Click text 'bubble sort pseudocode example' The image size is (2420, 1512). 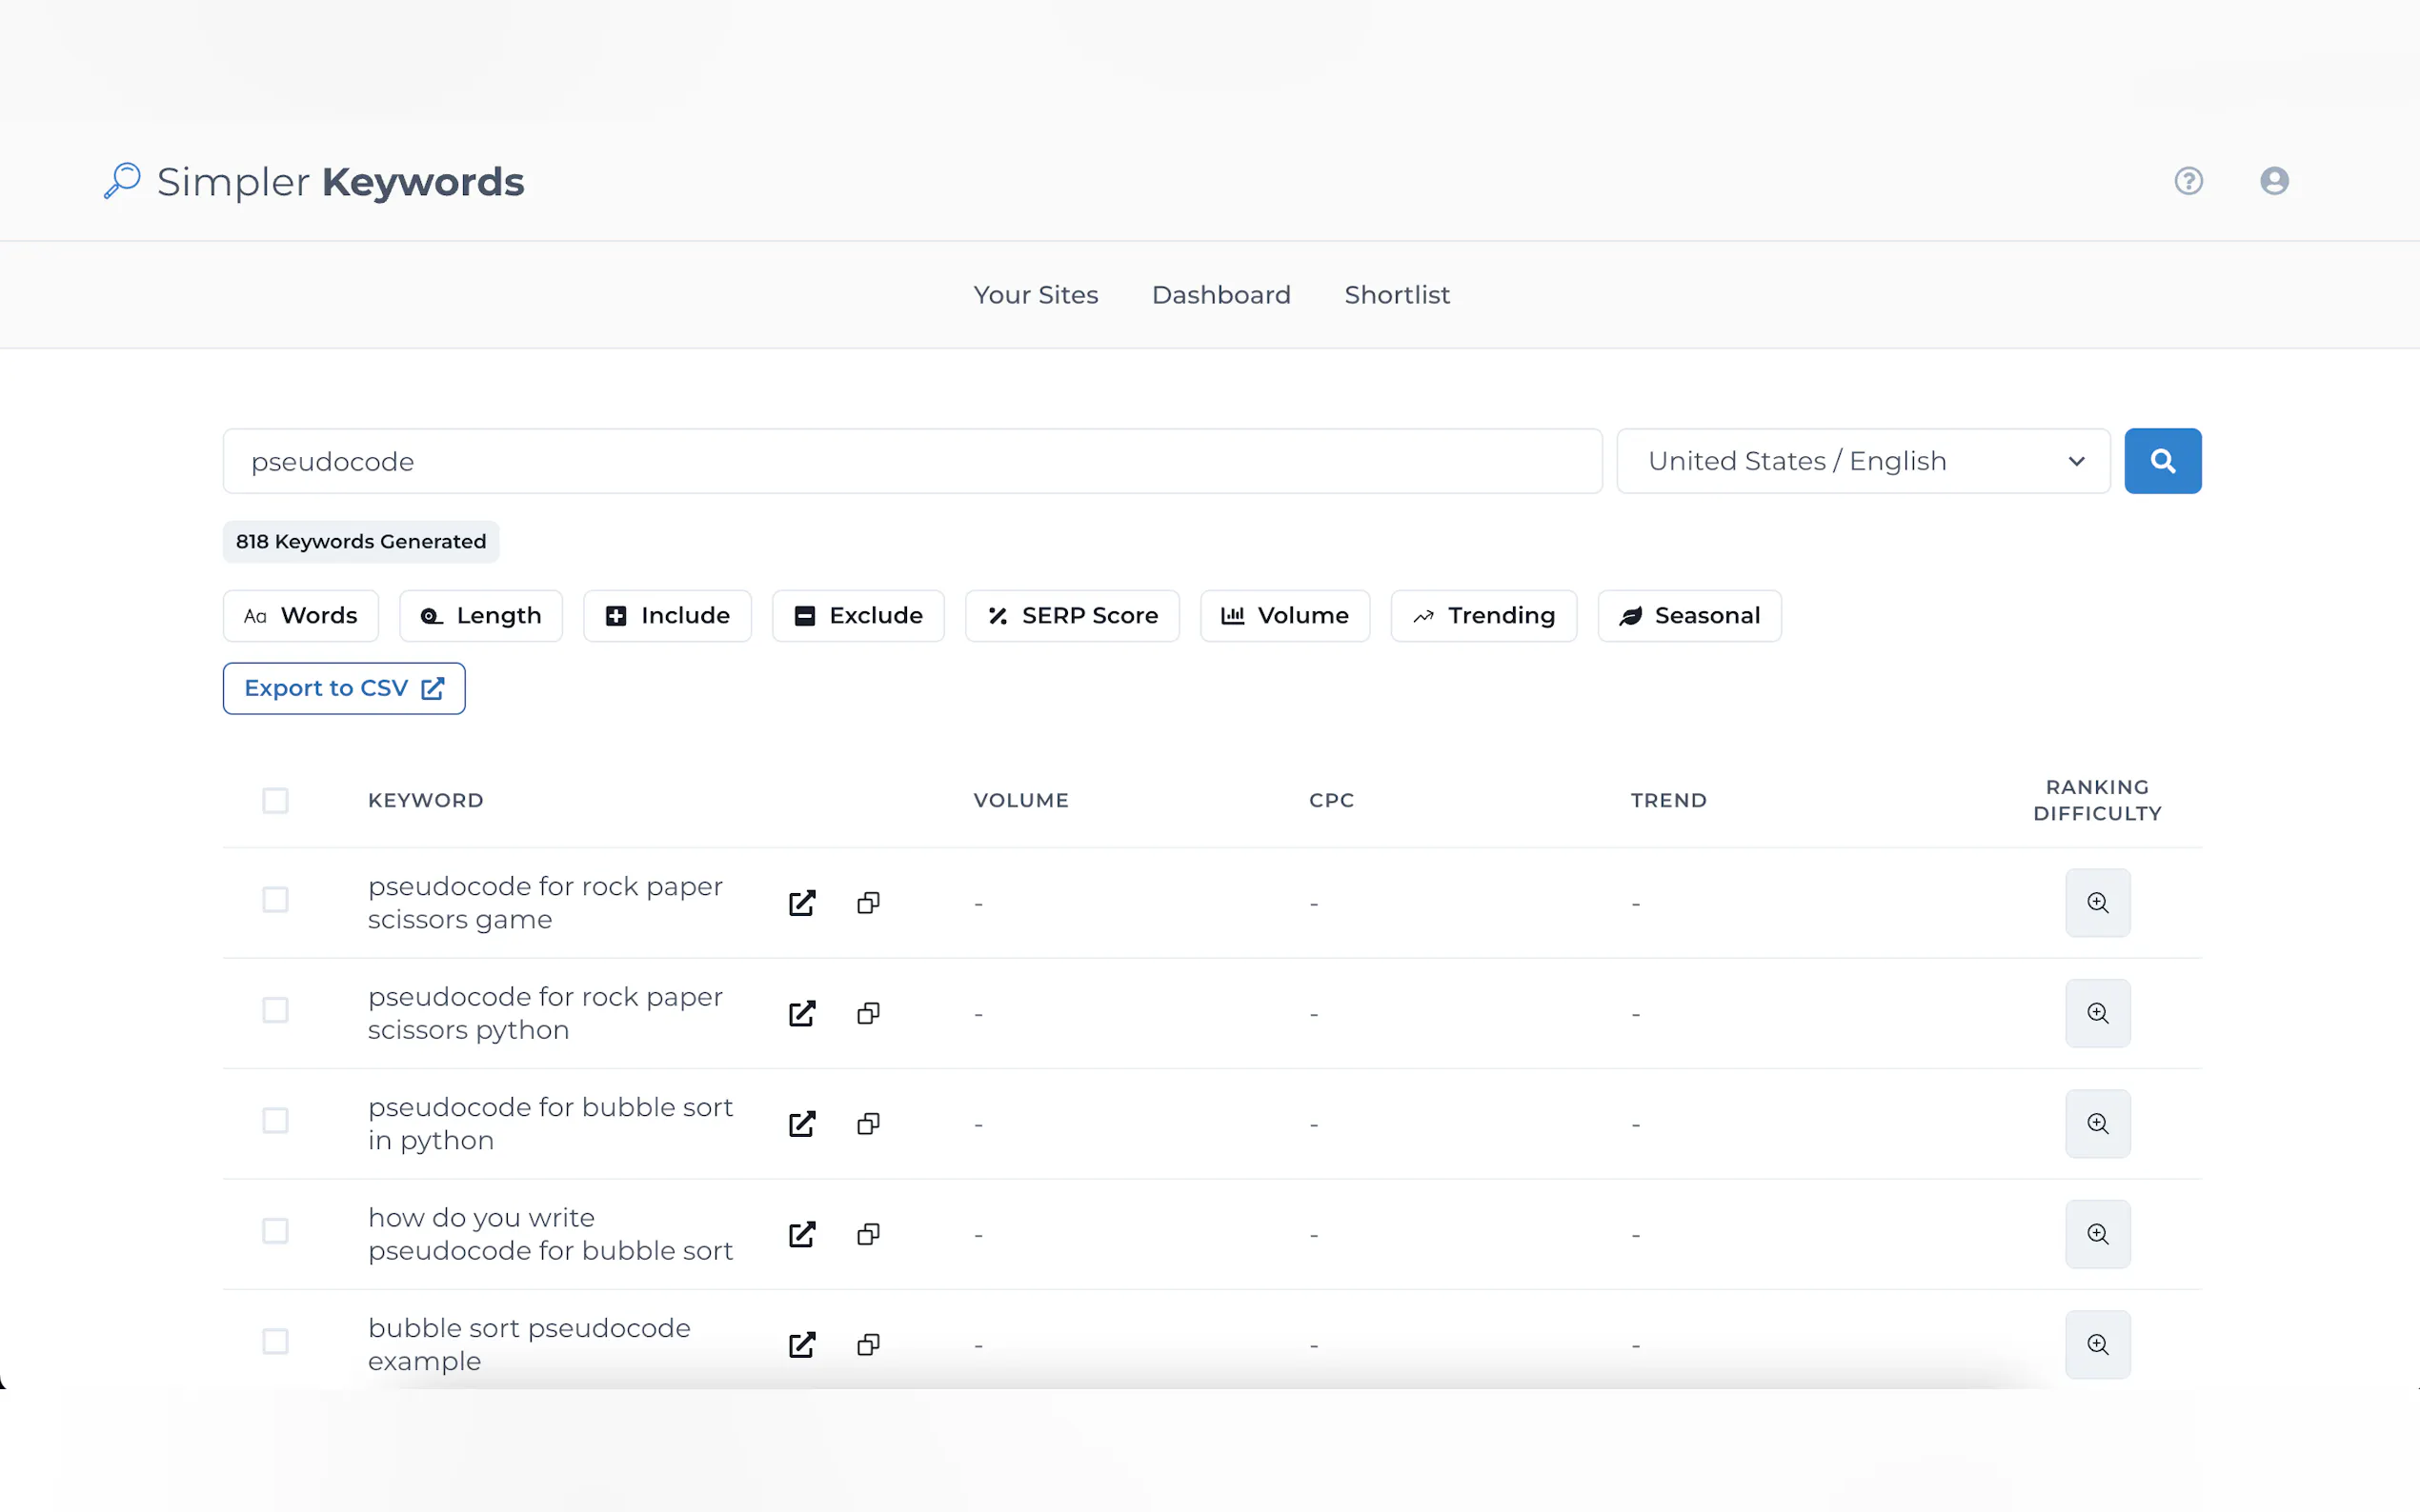(529, 1345)
